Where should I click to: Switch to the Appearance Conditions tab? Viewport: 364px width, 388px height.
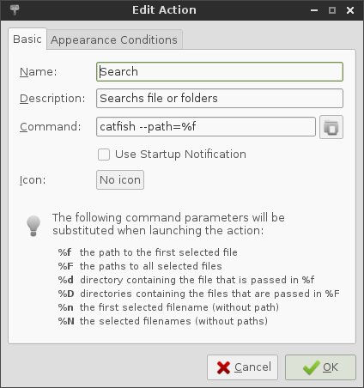point(114,39)
